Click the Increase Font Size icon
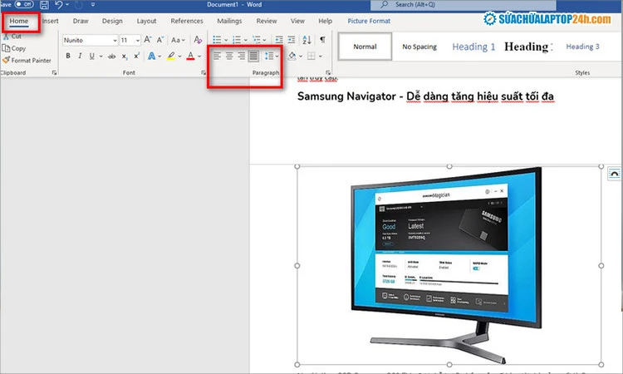This screenshot has height=374, width=623. (x=147, y=40)
